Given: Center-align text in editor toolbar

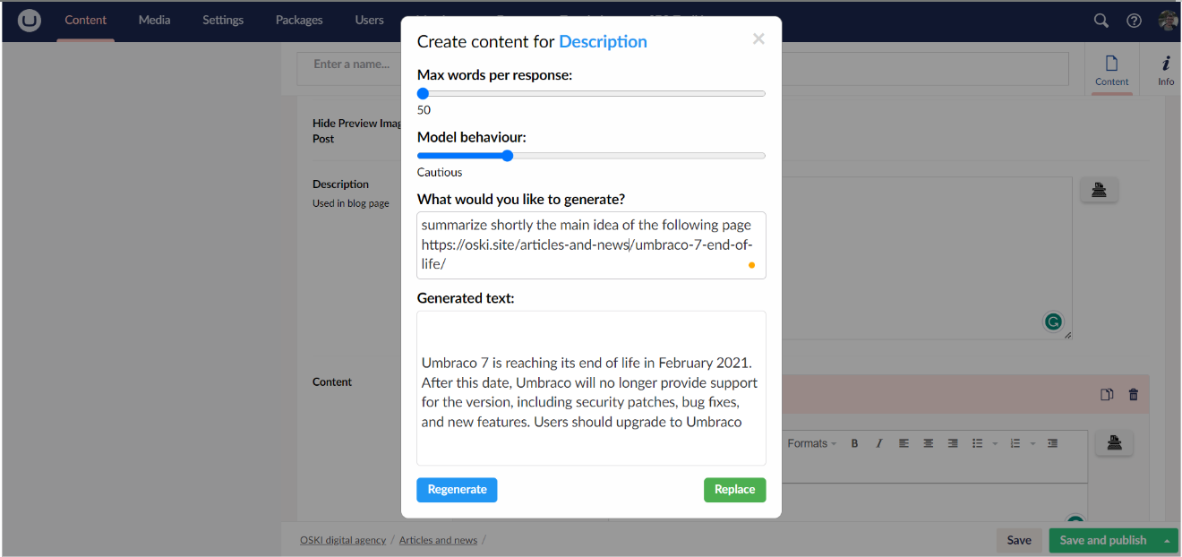Looking at the screenshot, I should tap(929, 443).
